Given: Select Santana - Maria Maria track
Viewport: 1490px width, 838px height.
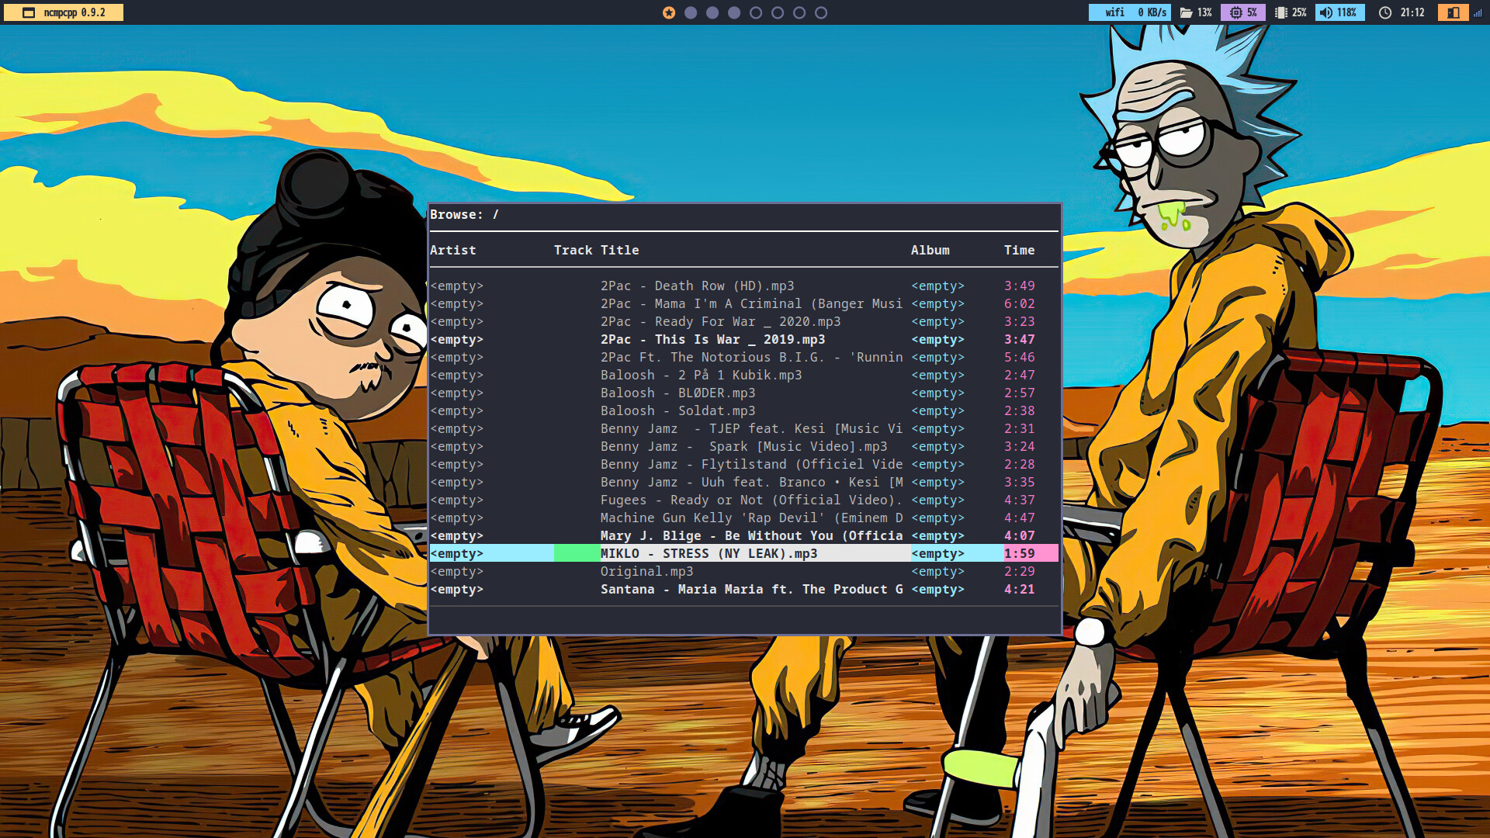Looking at the screenshot, I should tap(744, 589).
